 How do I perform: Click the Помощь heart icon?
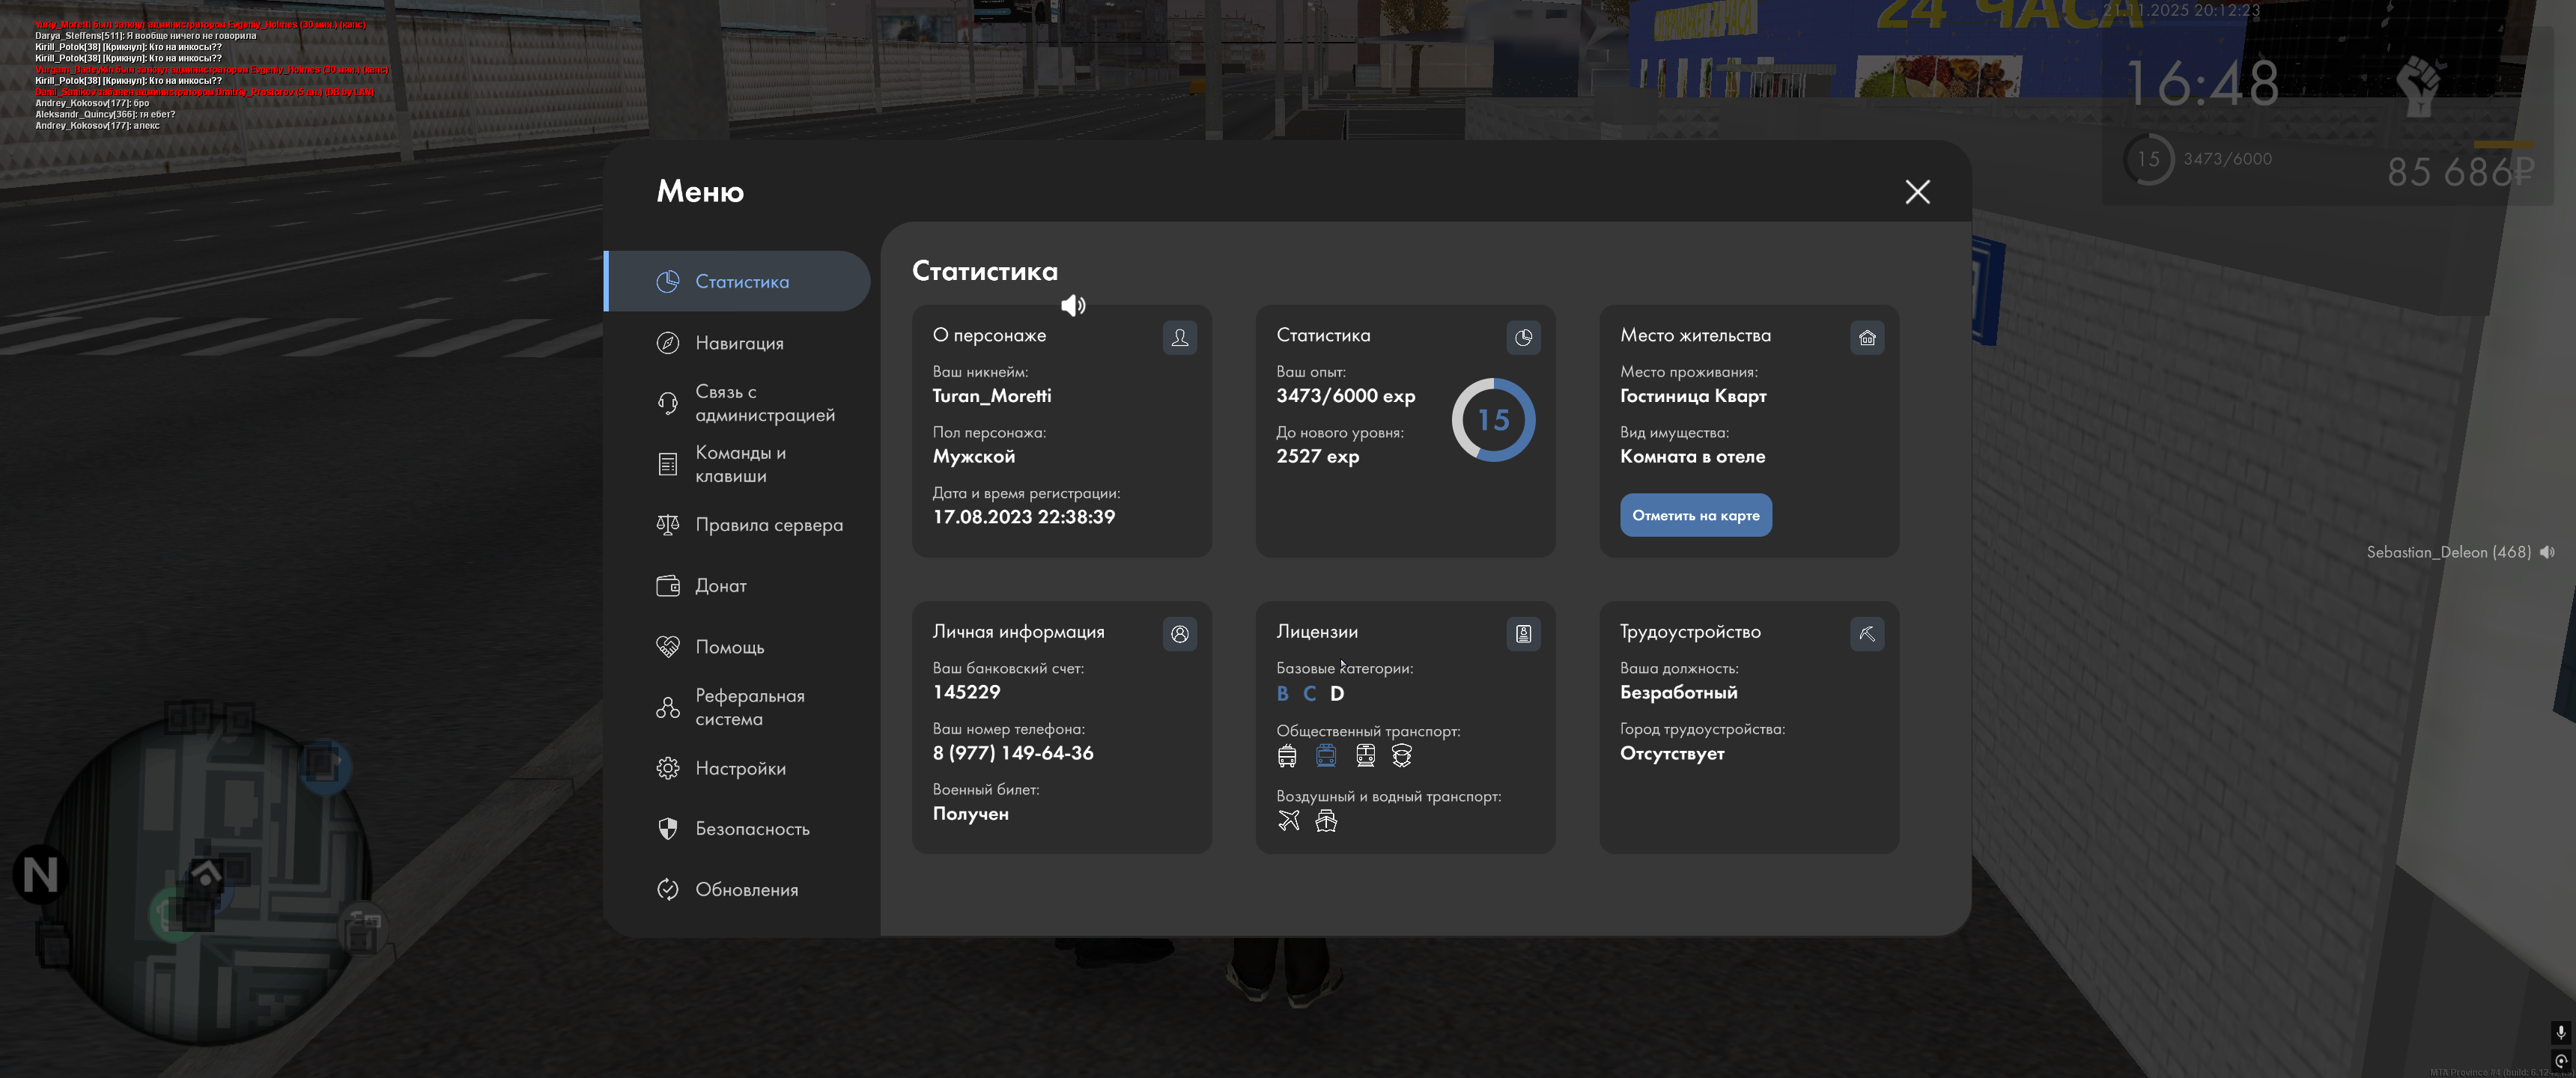[x=667, y=647]
